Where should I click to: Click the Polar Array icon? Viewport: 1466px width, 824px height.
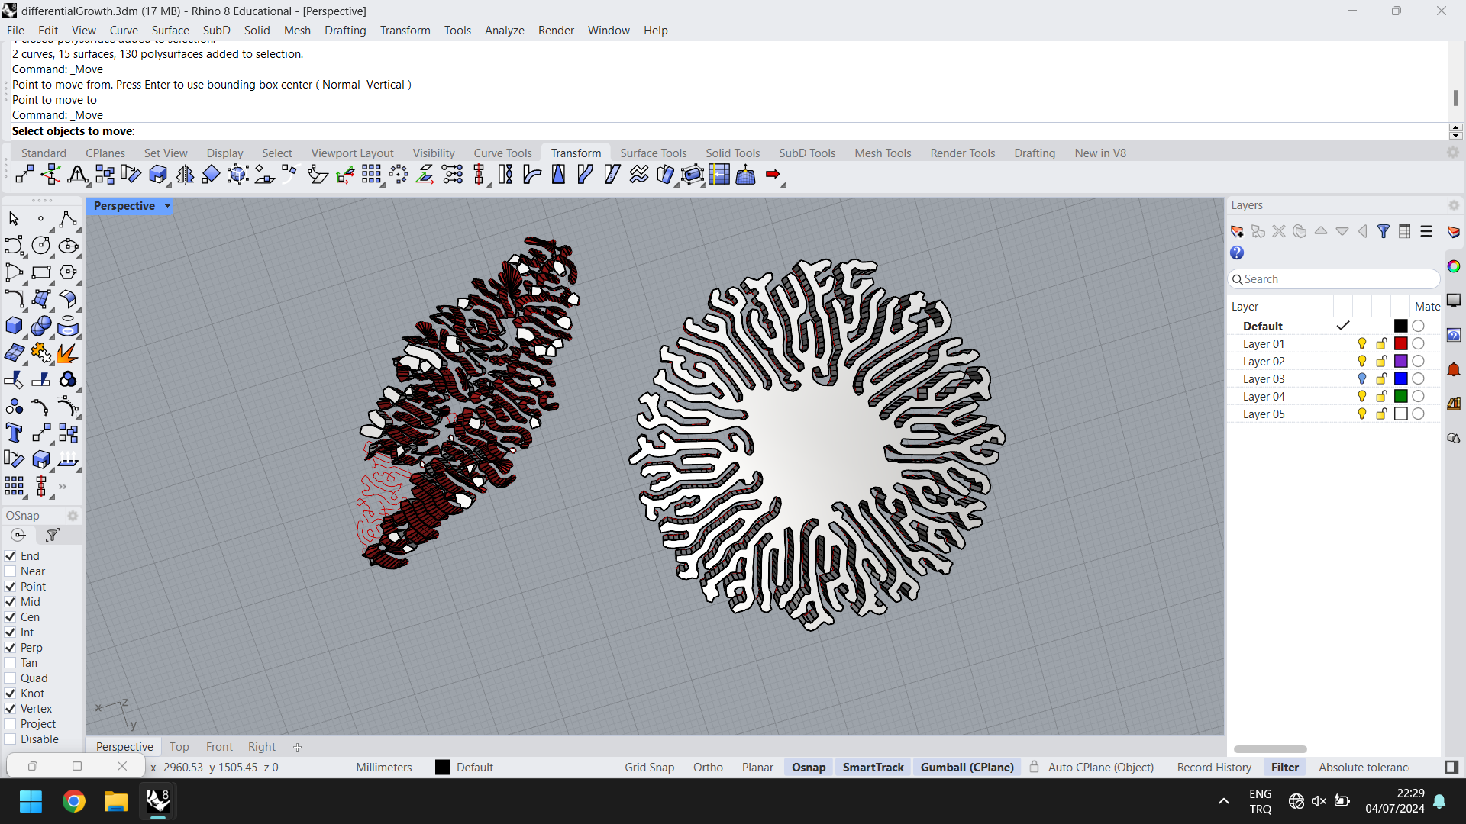click(399, 175)
